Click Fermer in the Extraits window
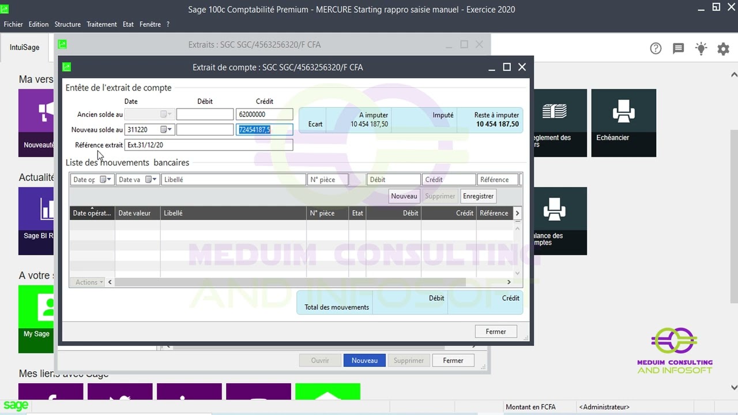Viewport: 738px width, 415px height. 453,361
